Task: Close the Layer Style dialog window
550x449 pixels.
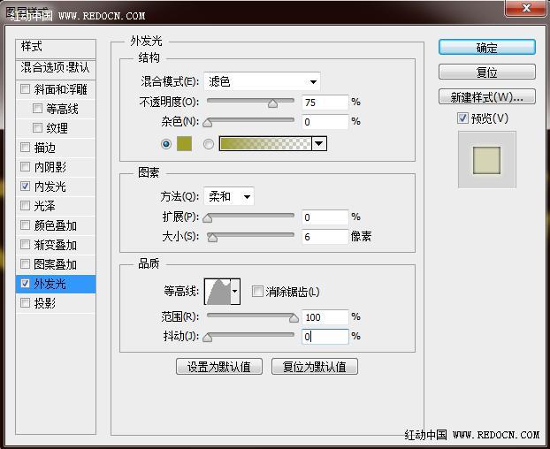Action: click(x=526, y=8)
